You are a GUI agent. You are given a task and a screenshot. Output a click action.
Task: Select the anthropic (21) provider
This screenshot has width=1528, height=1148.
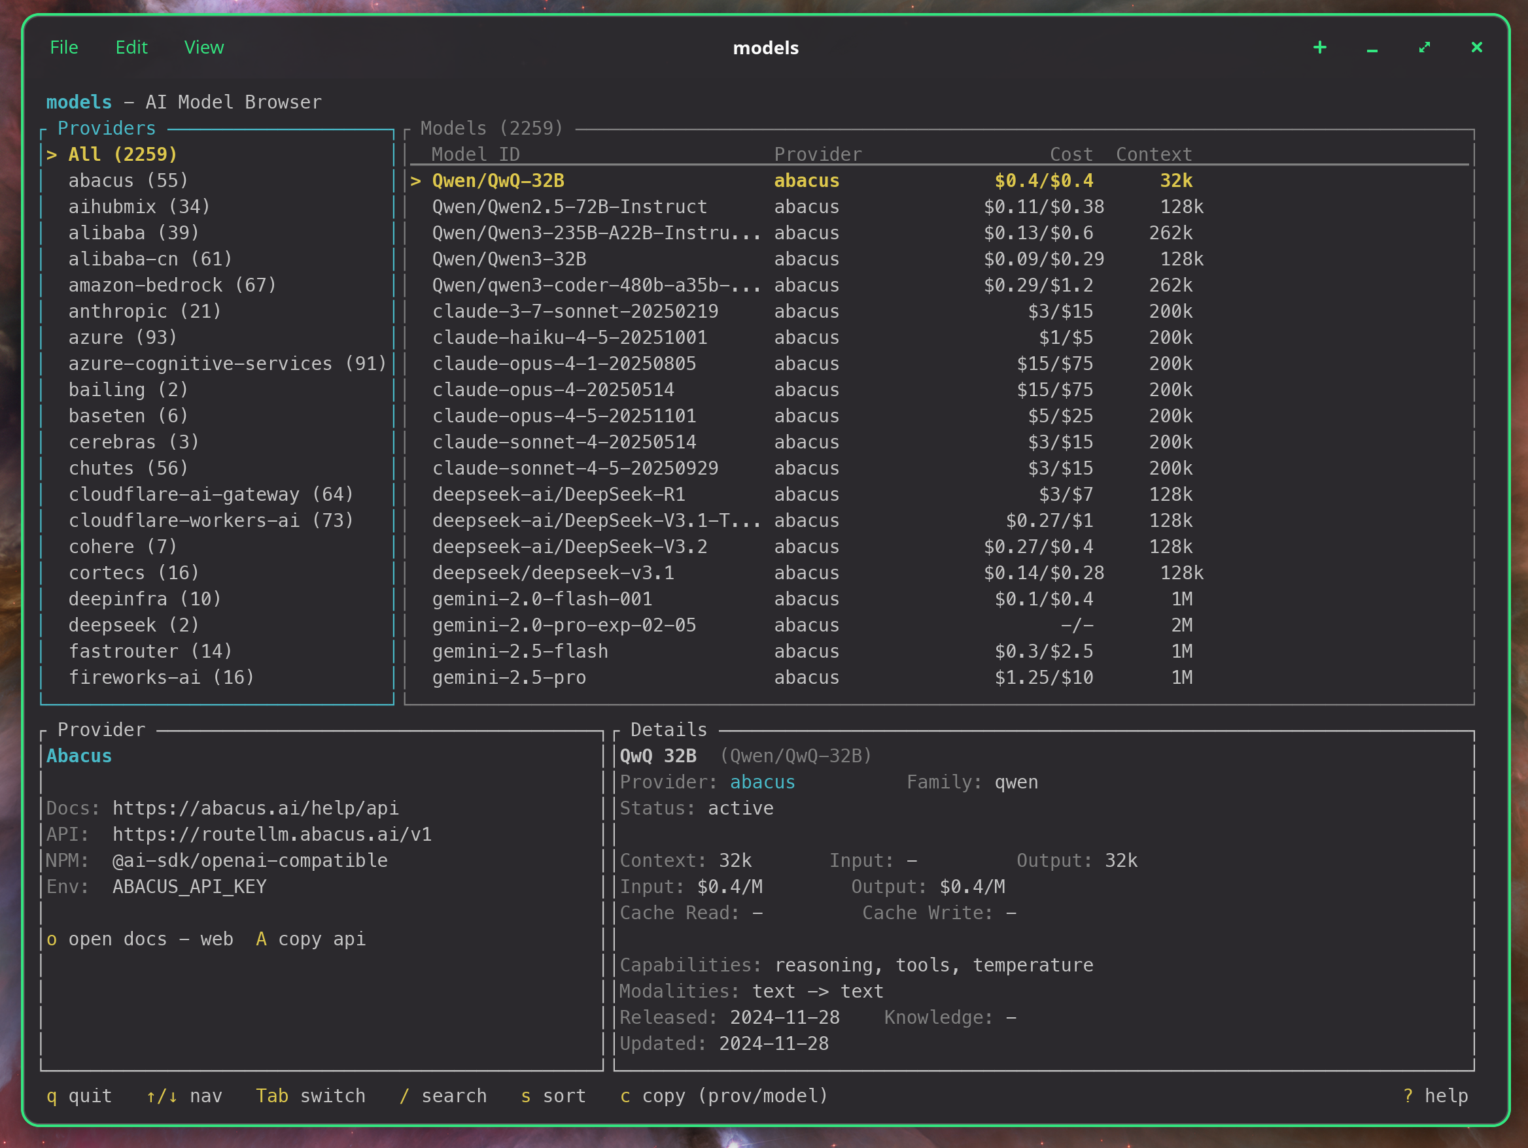pos(145,311)
